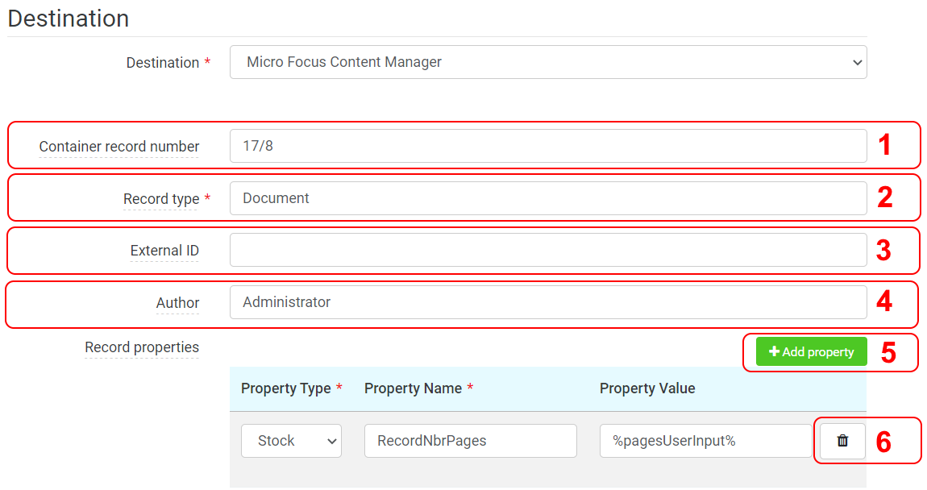Click the Property Value column header
This screenshot has width=927, height=490.
point(647,388)
